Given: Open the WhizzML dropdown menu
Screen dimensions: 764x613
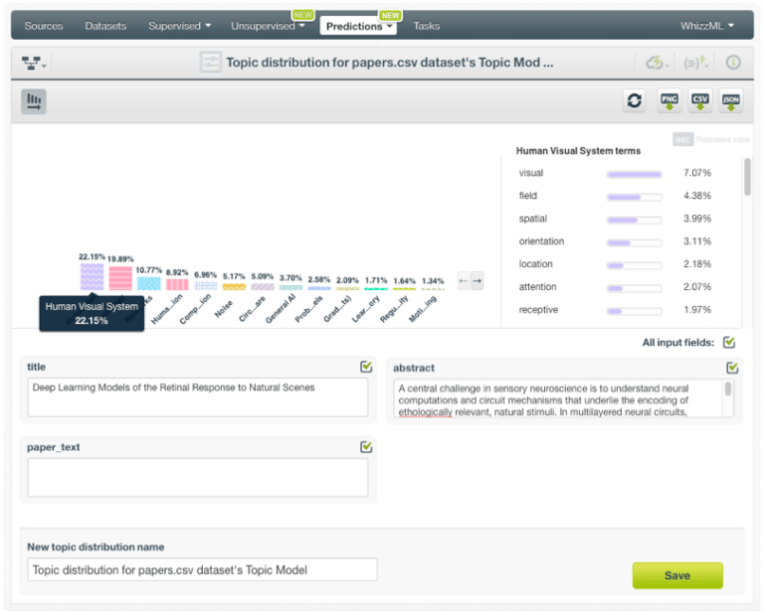Looking at the screenshot, I should [707, 26].
